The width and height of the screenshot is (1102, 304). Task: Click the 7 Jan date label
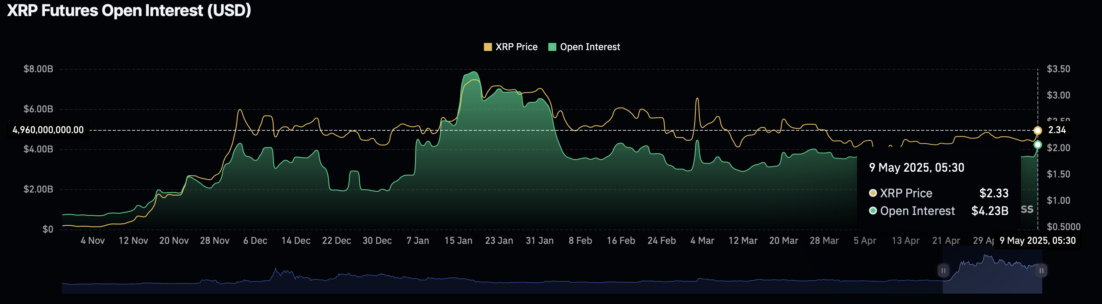click(418, 241)
